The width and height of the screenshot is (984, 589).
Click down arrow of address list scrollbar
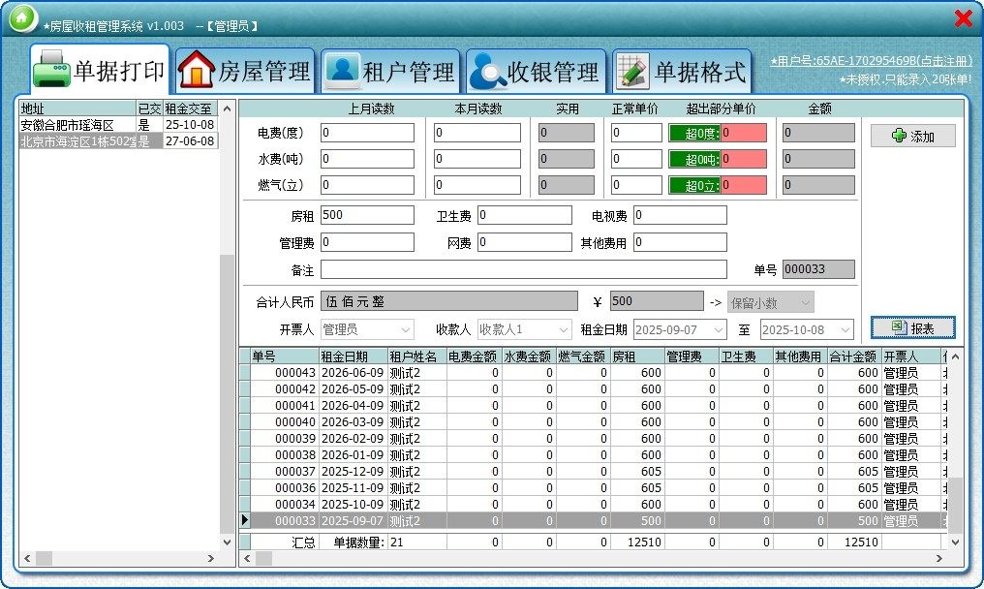[x=228, y=542]
